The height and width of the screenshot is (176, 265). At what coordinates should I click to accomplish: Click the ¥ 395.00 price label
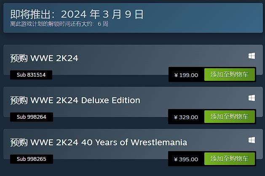[x=186, y=159]
